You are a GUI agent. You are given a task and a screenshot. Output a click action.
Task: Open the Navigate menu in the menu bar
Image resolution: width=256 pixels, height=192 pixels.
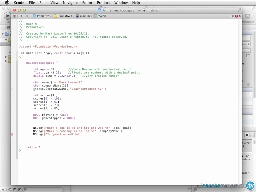click(70, 3)
